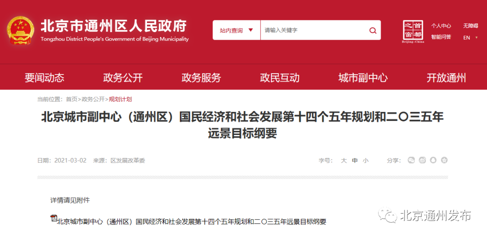This screenshot has width=487, height=237.
Task: Set font size to 小 (small)
Action: click(x=365, y=160)
